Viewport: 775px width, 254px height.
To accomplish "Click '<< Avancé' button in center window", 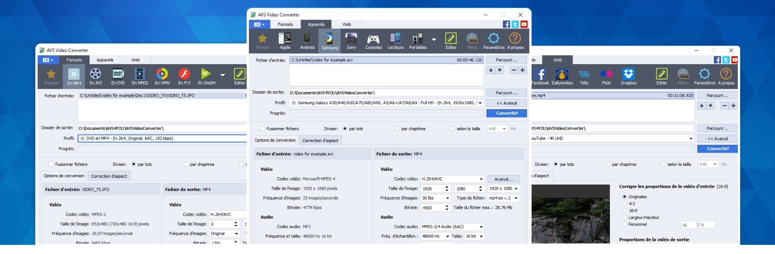I will coord(506,103).
